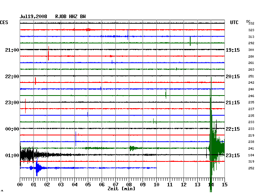The width and height of the screenshot is (256, 195).
Task: Click the DC value 252
Action: click(251, 168)
